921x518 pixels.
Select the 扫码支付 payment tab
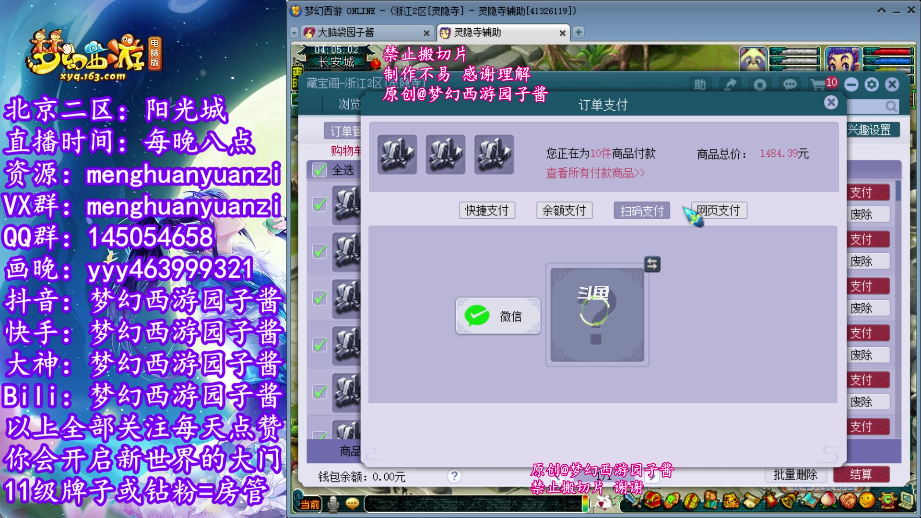(x=642, y=211)
